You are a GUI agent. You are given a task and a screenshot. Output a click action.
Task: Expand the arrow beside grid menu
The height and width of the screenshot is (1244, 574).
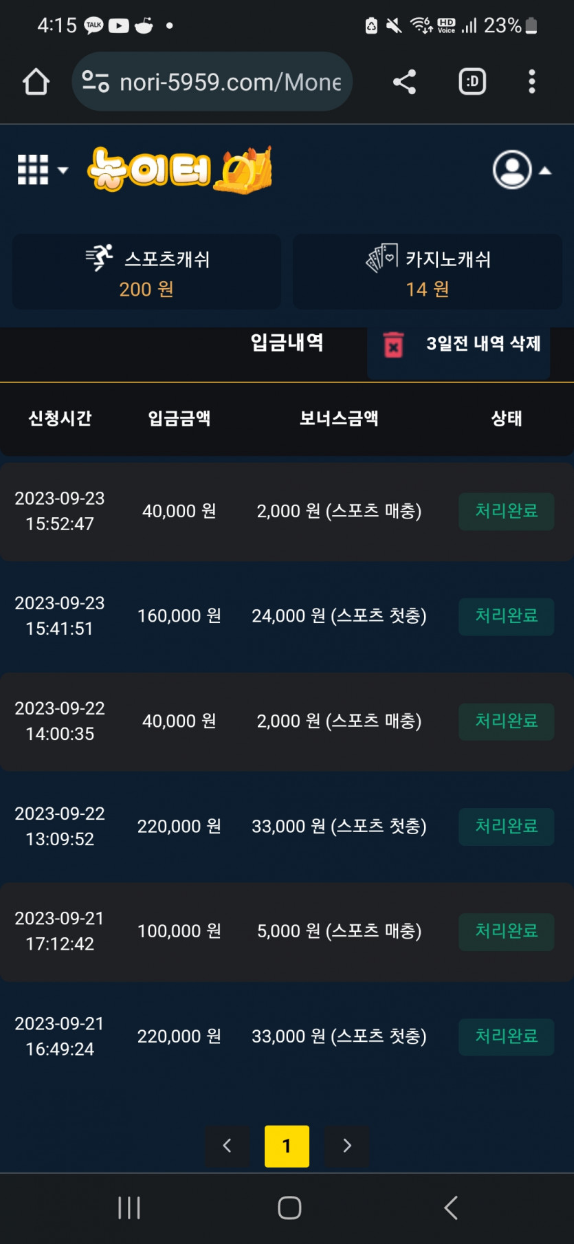(63, 170)
